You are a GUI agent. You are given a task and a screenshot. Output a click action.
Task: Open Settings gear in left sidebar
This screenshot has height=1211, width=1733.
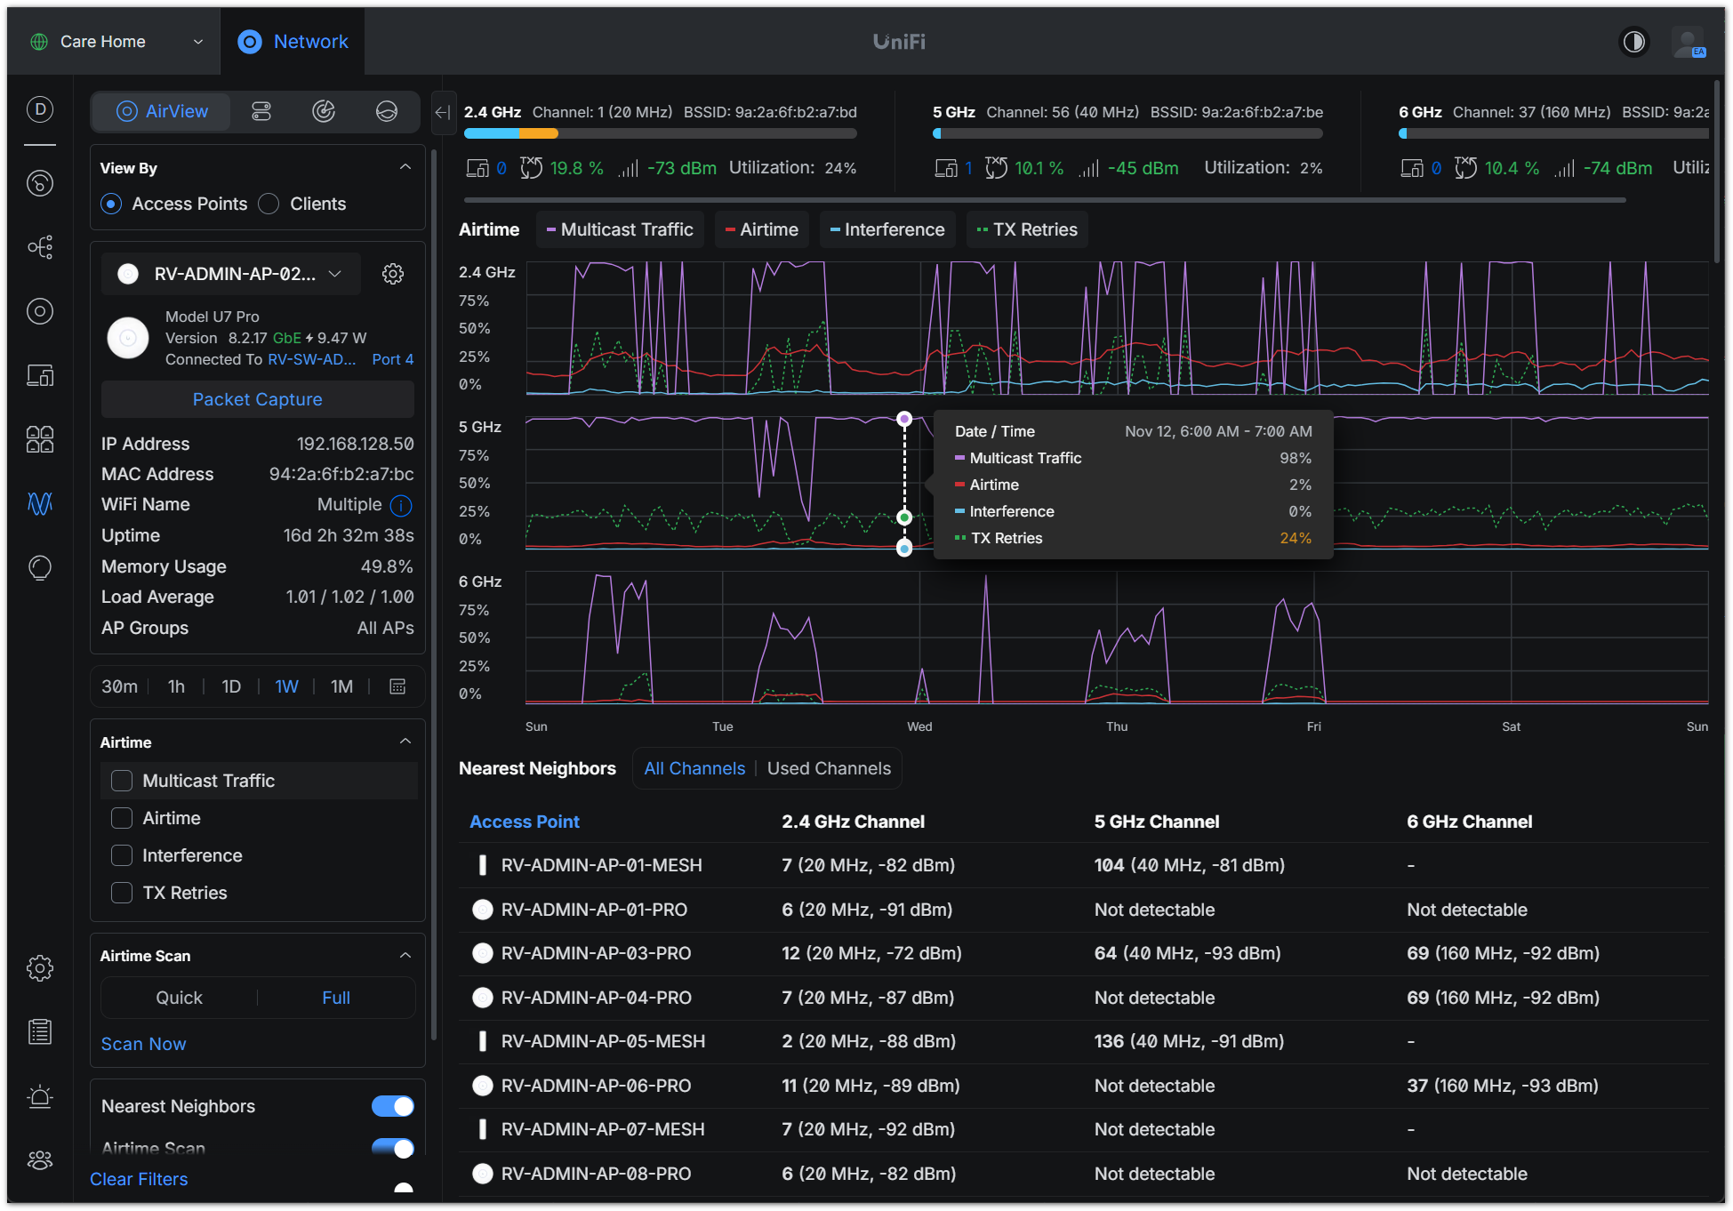tap(40, 968)
